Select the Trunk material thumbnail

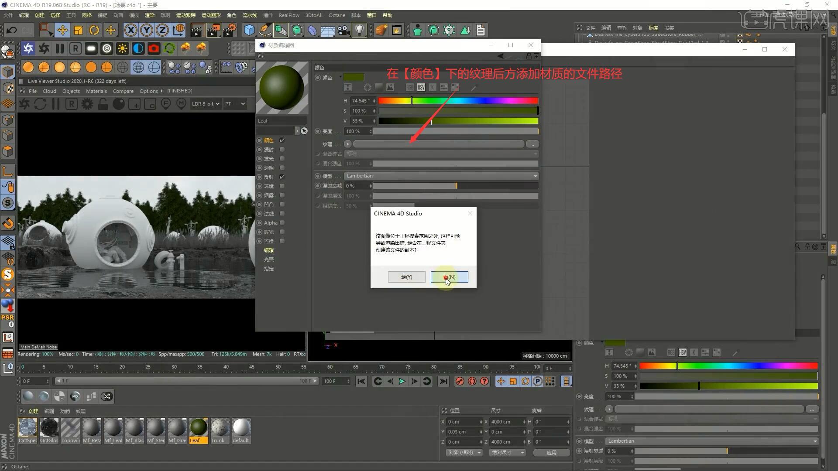coord(220,427)
